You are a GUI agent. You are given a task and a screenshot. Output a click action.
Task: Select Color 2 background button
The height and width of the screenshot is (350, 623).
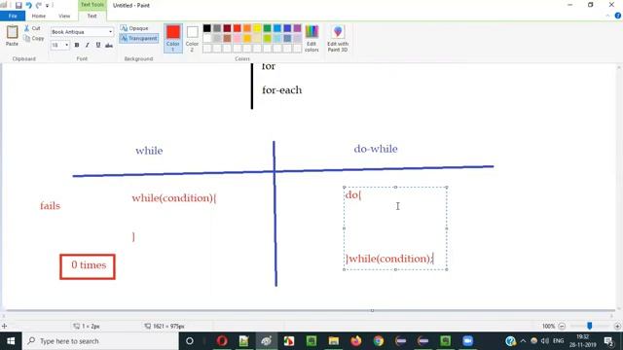click(192, 38)
